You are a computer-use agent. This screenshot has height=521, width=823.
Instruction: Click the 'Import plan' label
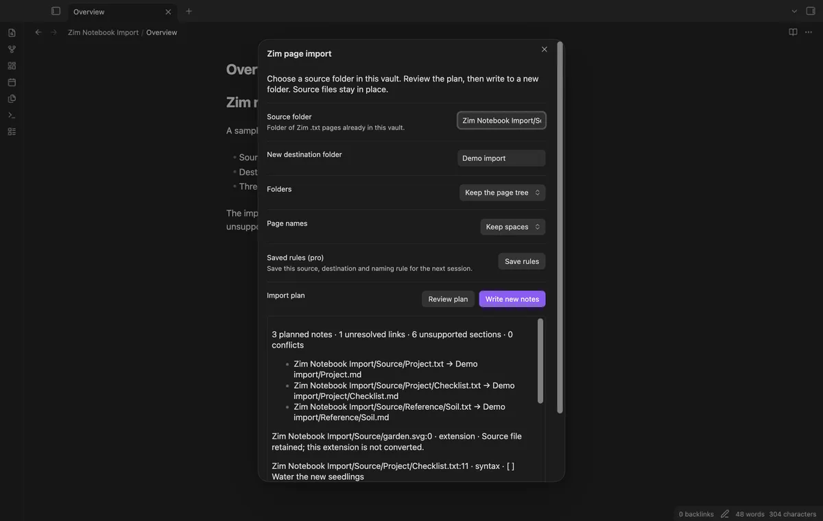click(x=286, y=295)
